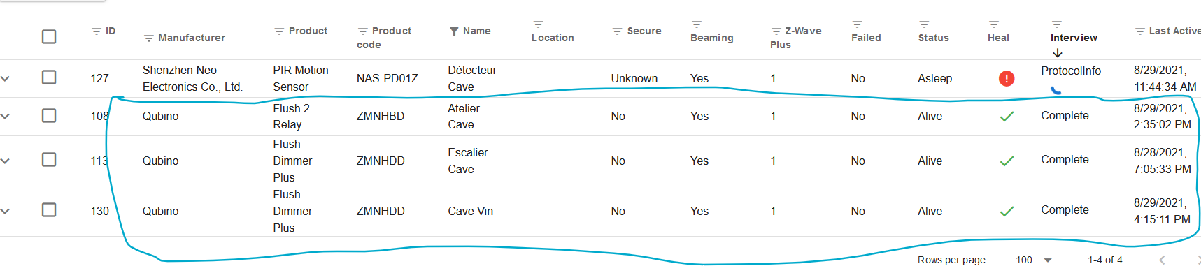Click the Atelier Cave name cell
The height and width of the screenshot is (266, 1201).
click(x=464, y=117)
